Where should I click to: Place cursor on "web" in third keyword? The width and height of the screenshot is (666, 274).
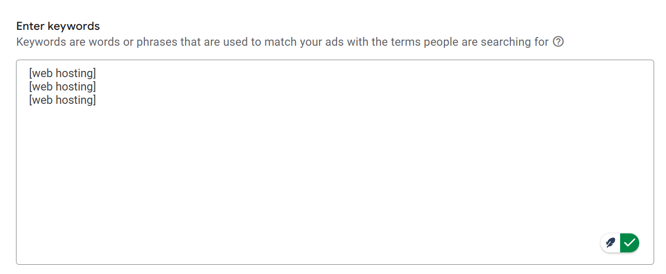pos(42,100)
